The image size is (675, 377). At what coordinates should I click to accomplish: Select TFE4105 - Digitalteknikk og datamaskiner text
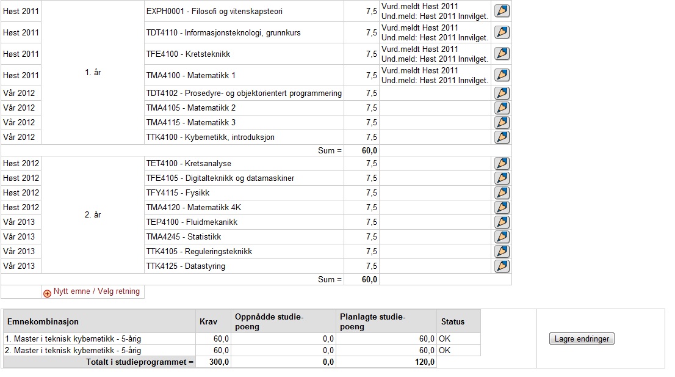click(220, 178)
